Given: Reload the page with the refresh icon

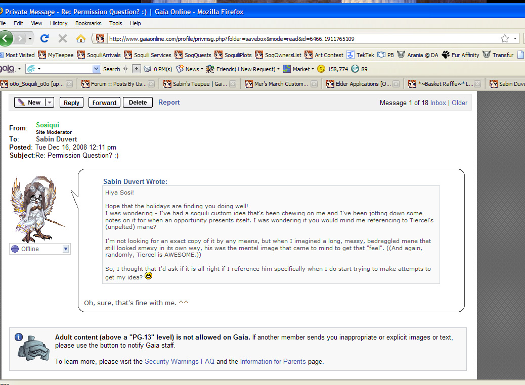Looking at the screenshot, I should click(x=45, y=38).
